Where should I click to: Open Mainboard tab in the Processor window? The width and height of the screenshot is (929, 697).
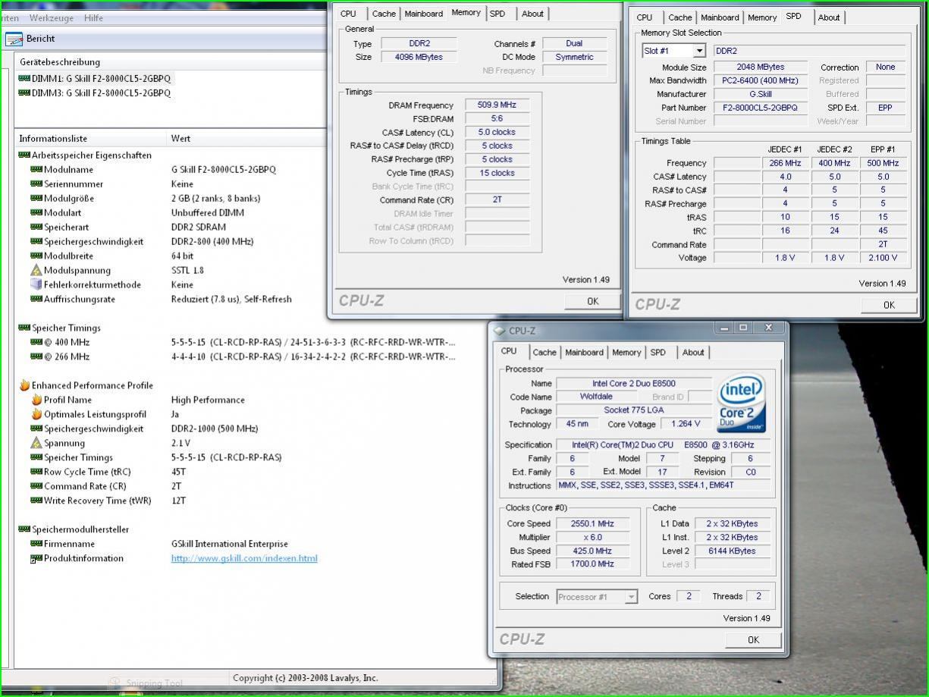coord(585,353)
